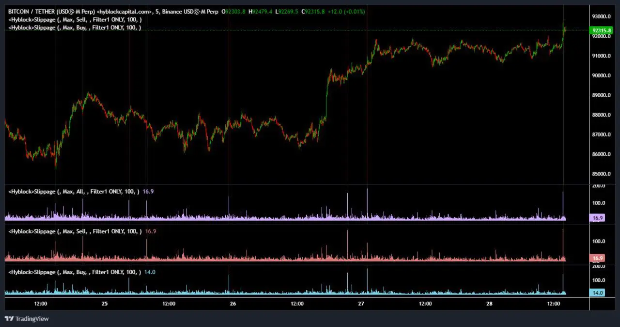Click the 86000.0 price axis label
The image size is (620, 327).
pos(601,154)
